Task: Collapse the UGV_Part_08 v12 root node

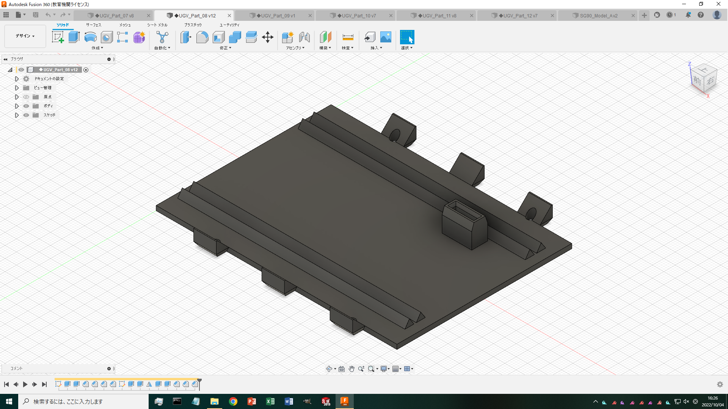Action: pyautogui.click(x=10, y=70)
